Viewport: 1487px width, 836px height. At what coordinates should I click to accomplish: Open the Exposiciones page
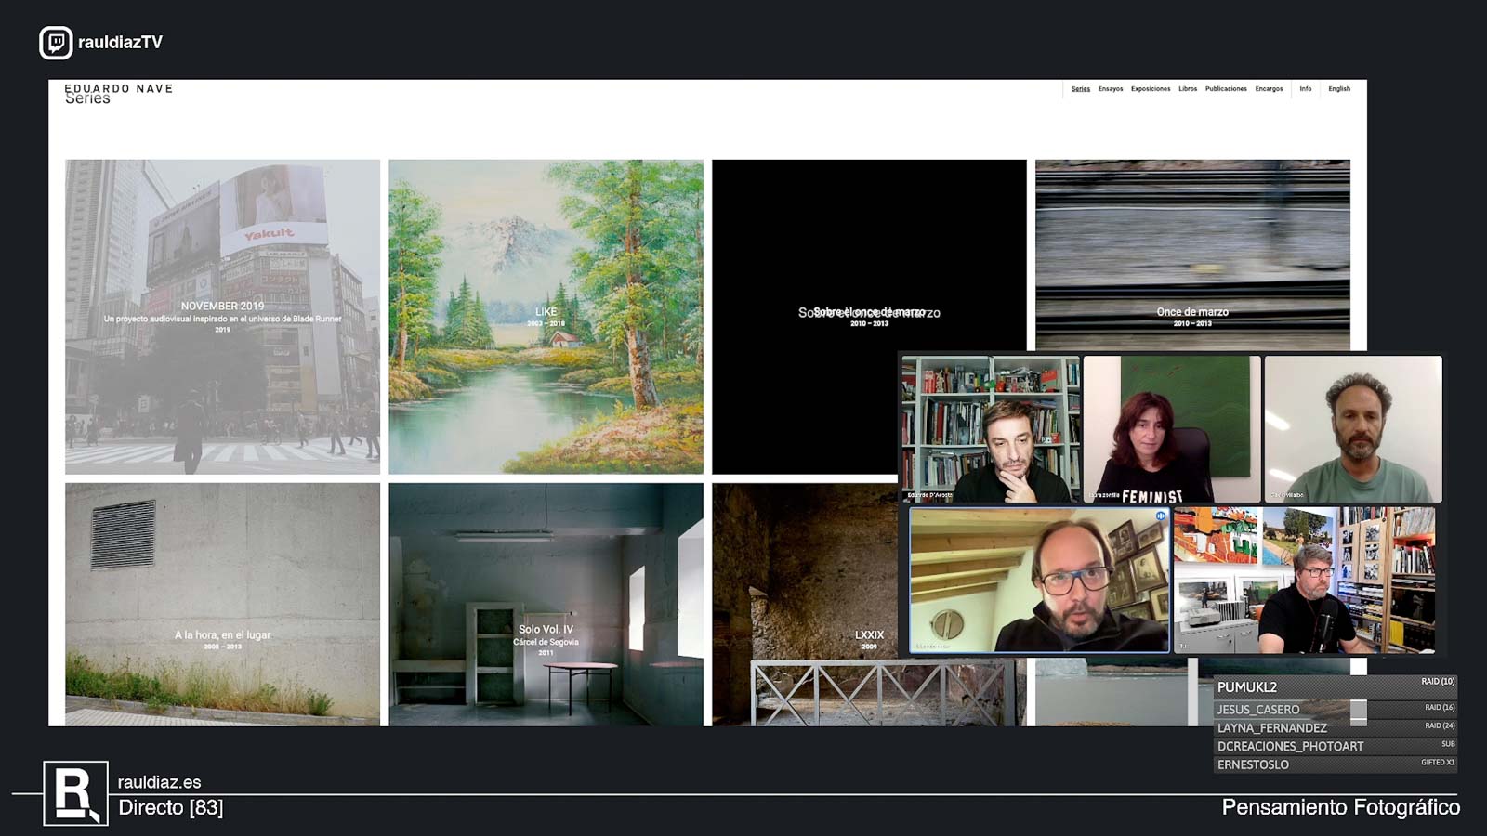pos(1151,89)
